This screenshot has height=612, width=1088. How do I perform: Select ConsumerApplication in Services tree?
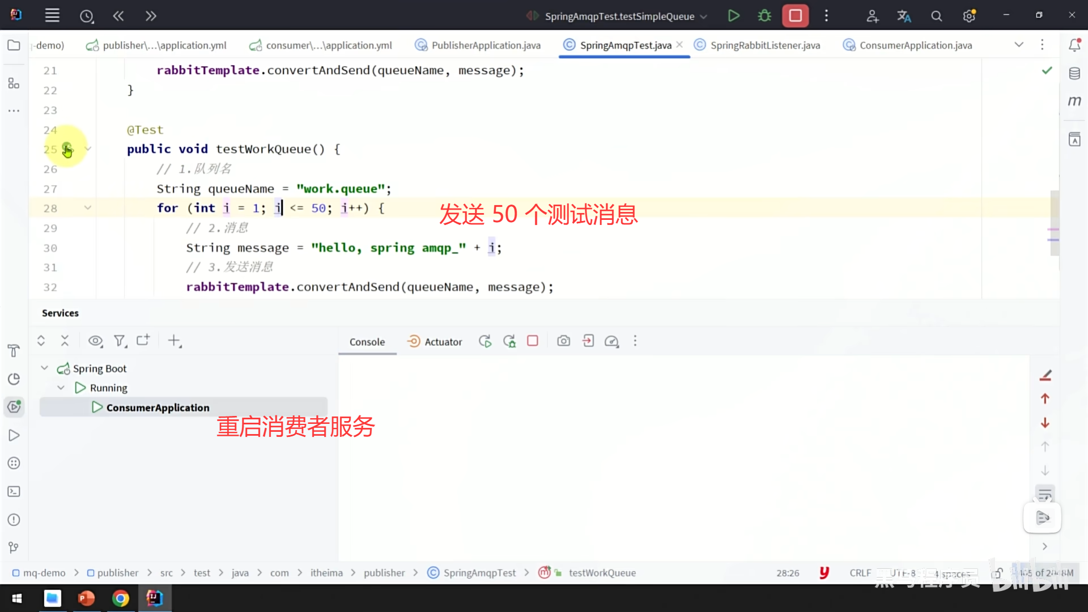click(158, 407)
